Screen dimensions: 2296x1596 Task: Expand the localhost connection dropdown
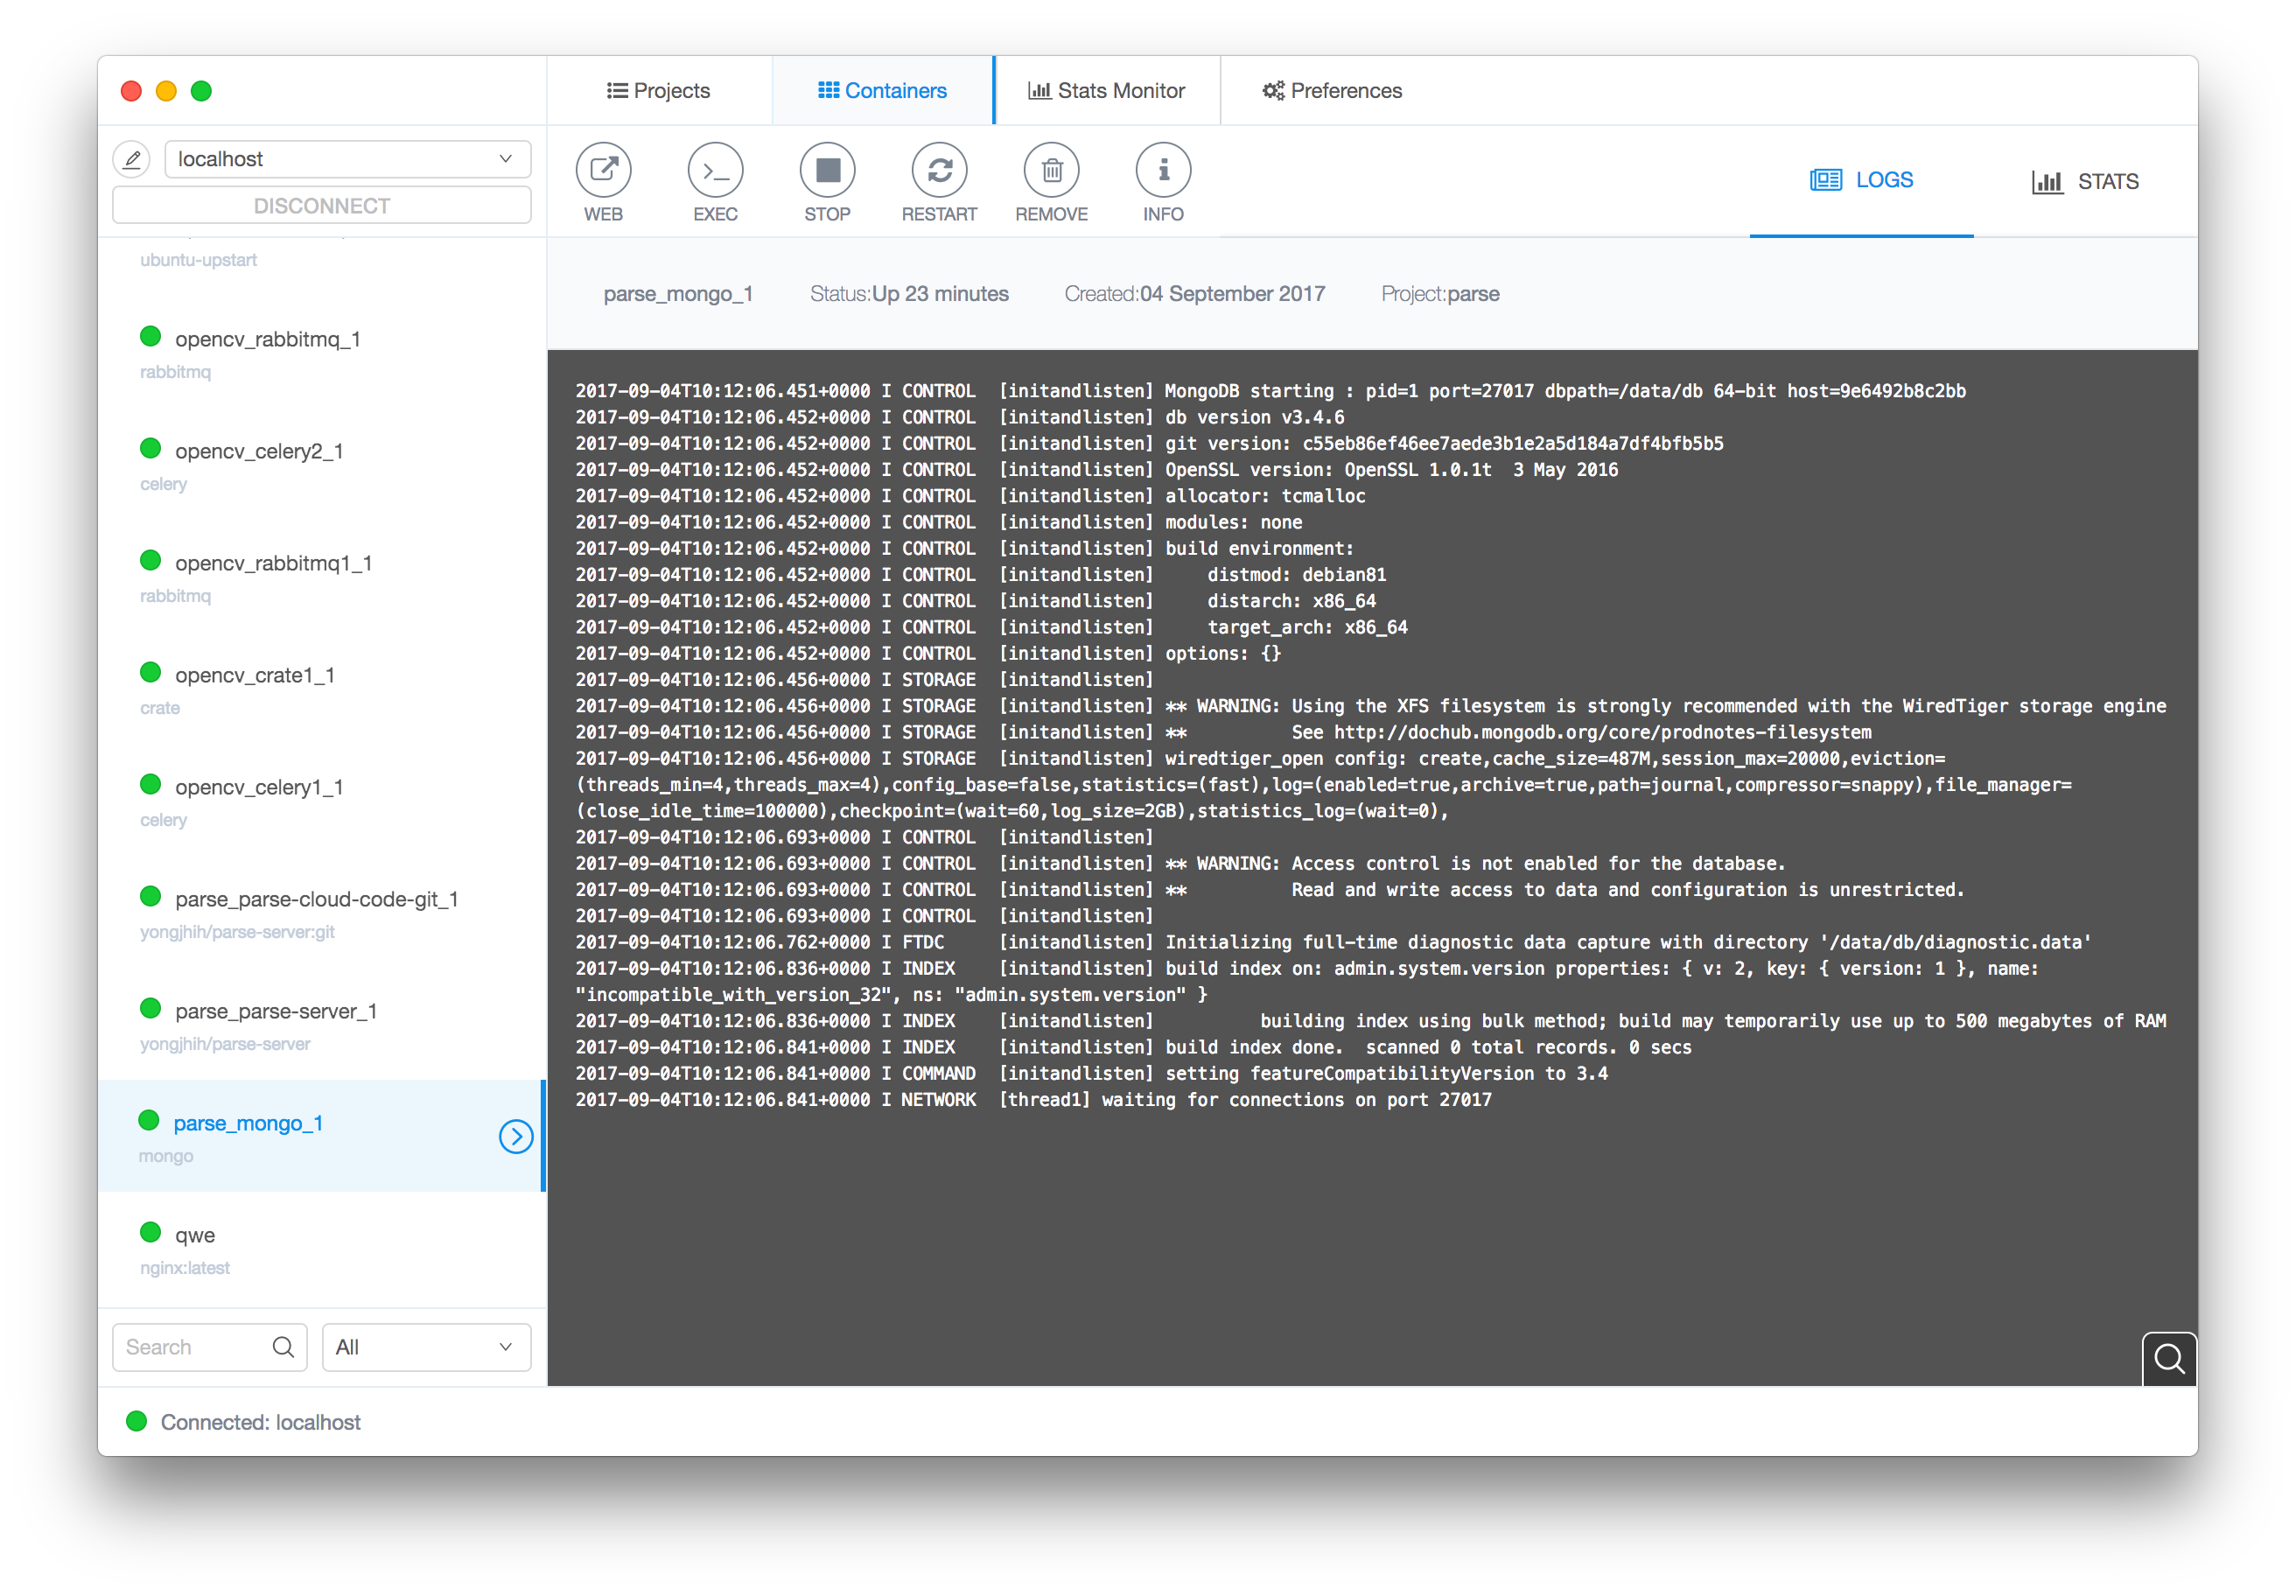tap(347, 159)
